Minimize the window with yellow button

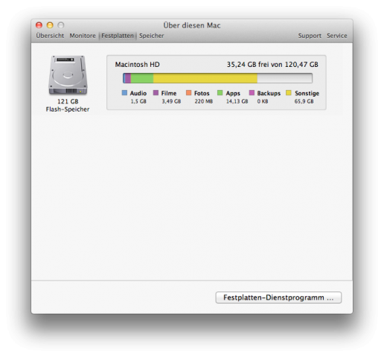point(50,25)
